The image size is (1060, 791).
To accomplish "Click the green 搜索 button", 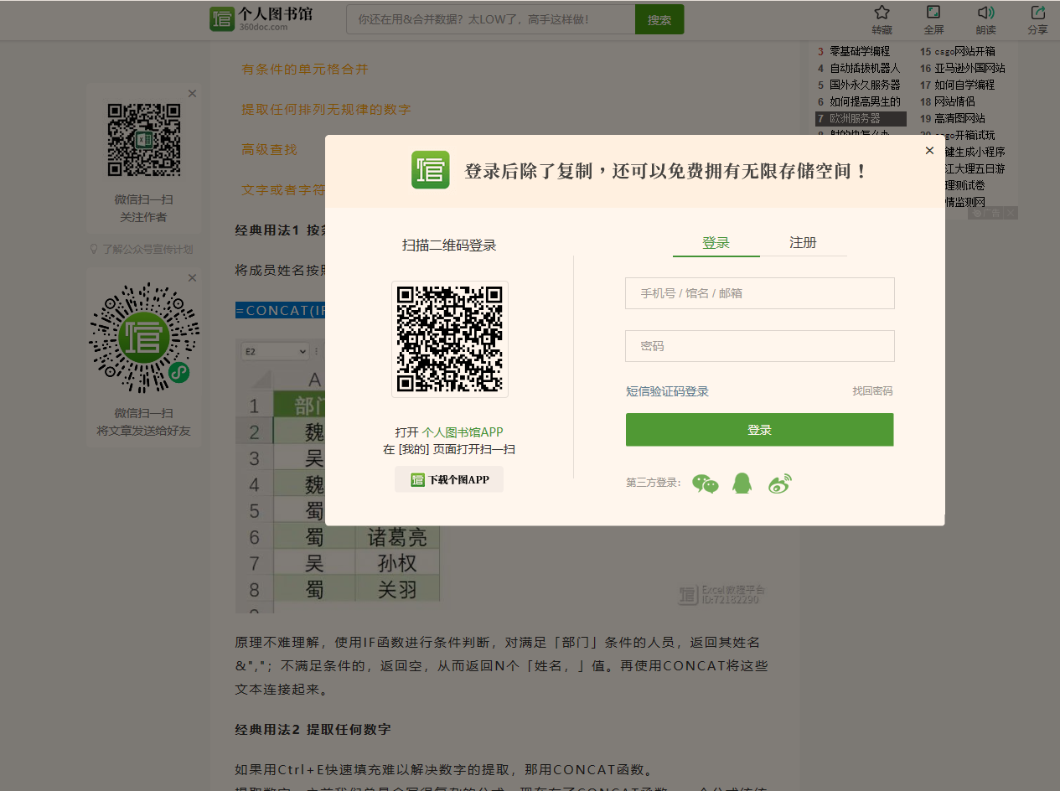I will 659,19.
